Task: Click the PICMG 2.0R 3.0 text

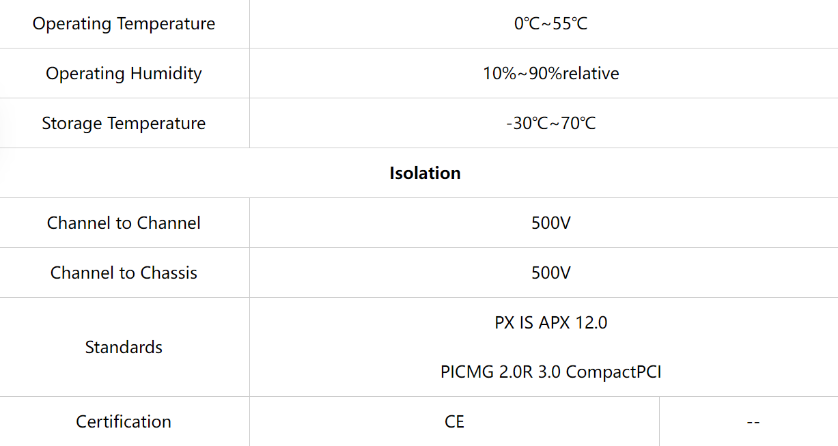Action: [501, 372]
